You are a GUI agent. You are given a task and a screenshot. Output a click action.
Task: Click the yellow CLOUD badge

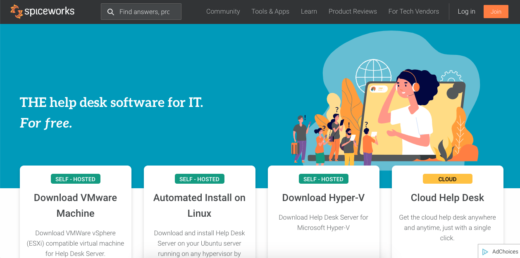point(448,179)
